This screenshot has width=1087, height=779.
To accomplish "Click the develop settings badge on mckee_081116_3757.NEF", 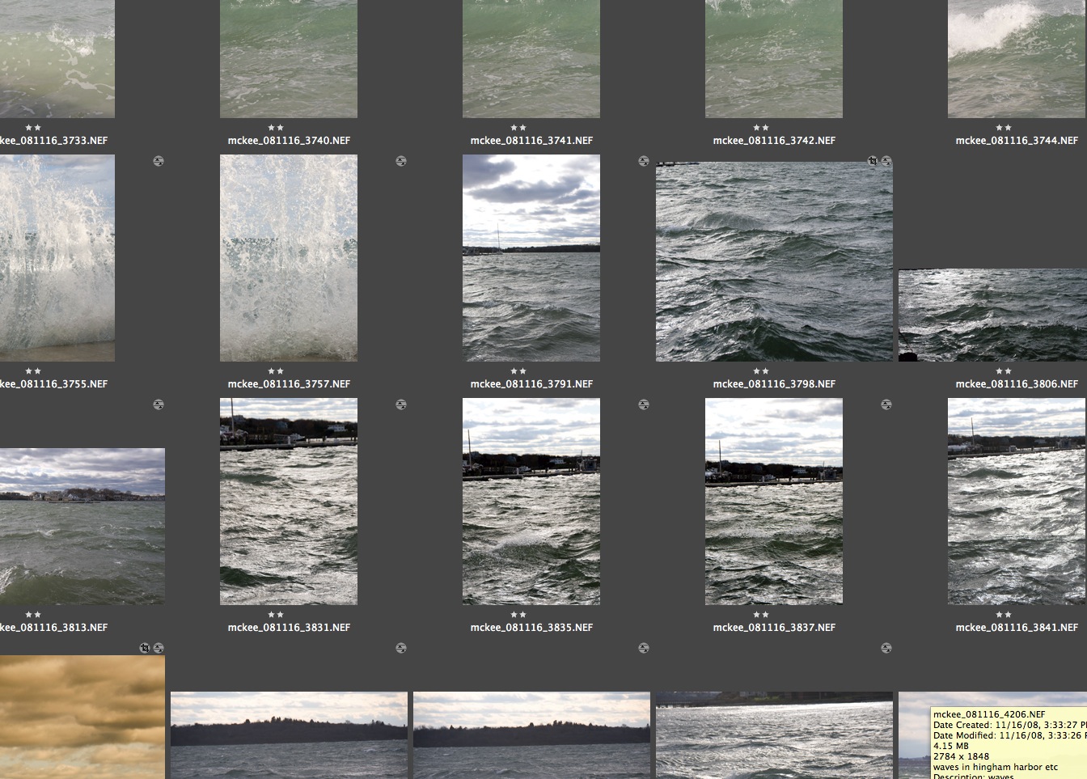I will (401, 161).
